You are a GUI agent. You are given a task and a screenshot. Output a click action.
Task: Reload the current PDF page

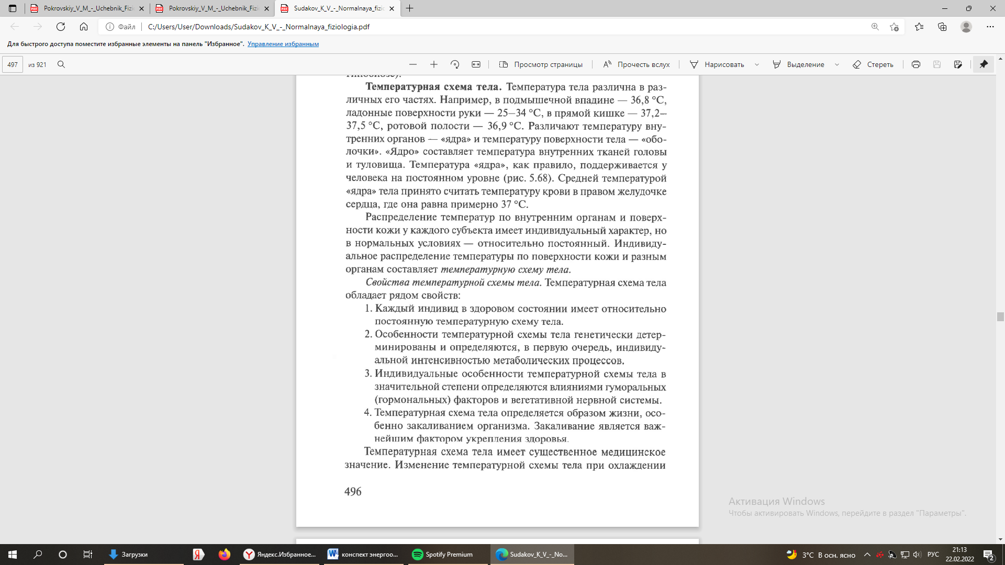click(x=61, y=27)
